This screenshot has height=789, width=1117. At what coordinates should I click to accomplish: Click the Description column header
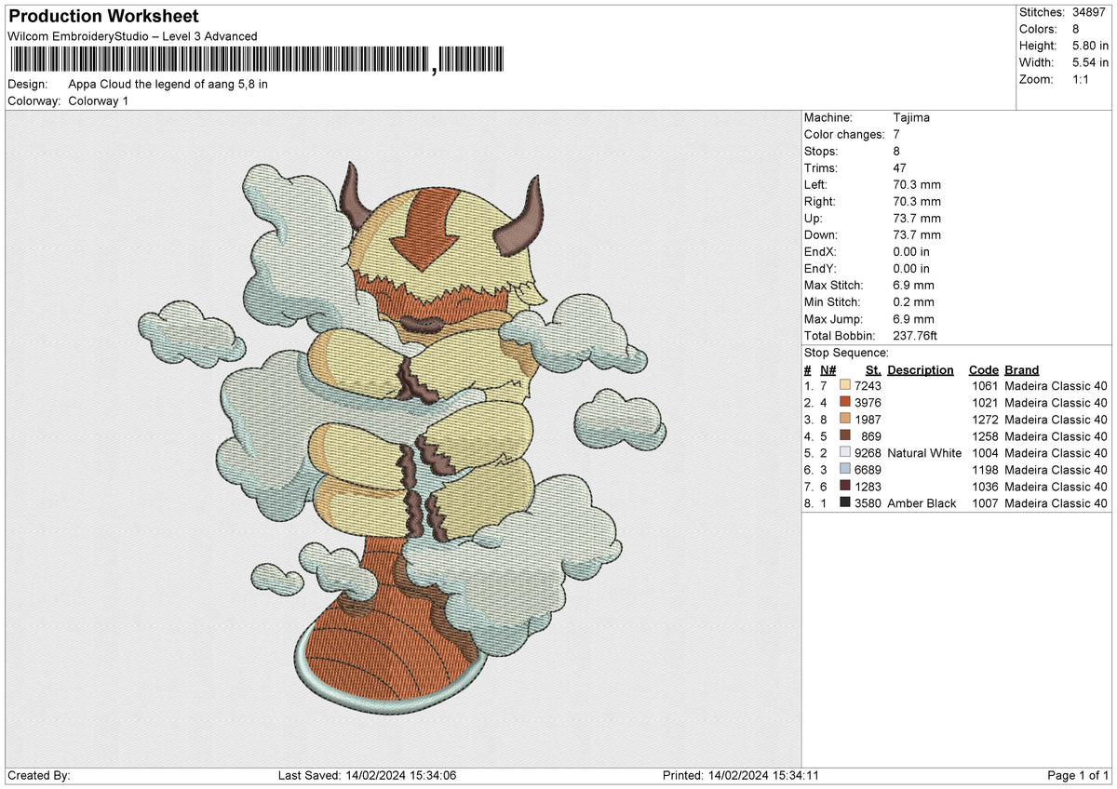[920, 369]
